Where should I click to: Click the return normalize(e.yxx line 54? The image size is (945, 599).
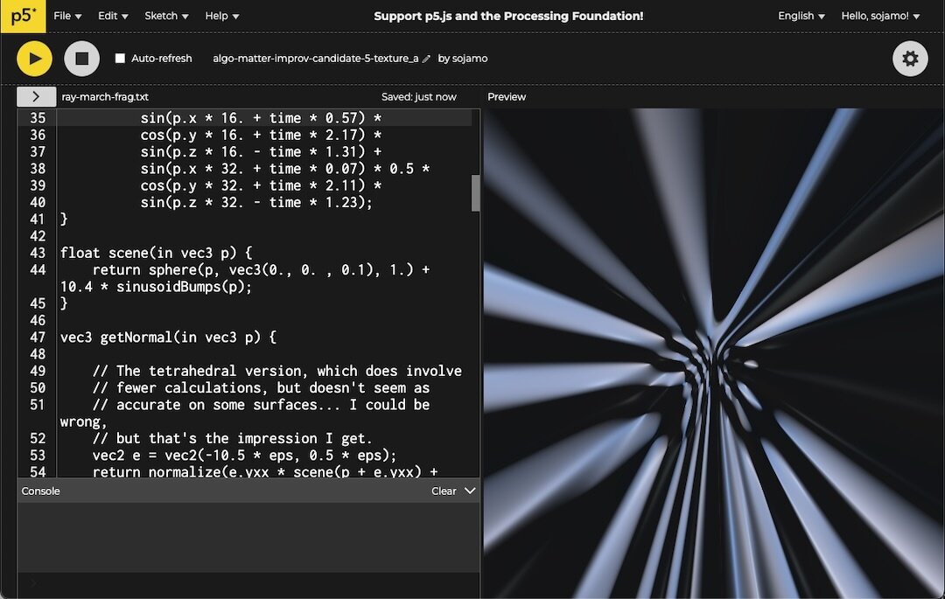[x=265, y=471]
